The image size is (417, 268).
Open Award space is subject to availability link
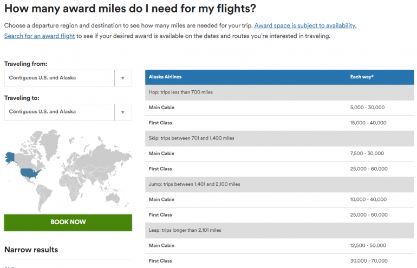pyautogui.click(x=305, y=25)
